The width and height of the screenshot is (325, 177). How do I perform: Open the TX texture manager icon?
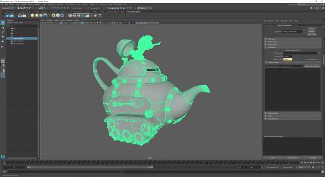pyautogui.click(x=79, y=15)
